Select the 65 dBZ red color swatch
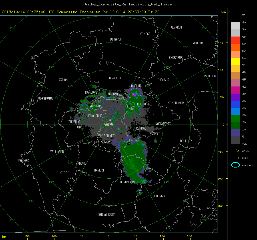The height and width of the screenshot is (240, 257). click(x=235, y=40)
